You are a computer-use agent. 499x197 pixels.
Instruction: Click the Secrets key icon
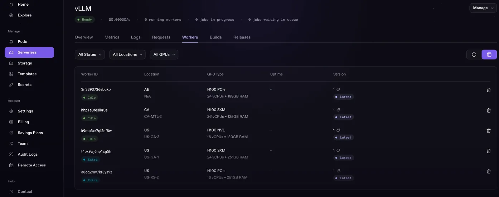pos(11,85)
